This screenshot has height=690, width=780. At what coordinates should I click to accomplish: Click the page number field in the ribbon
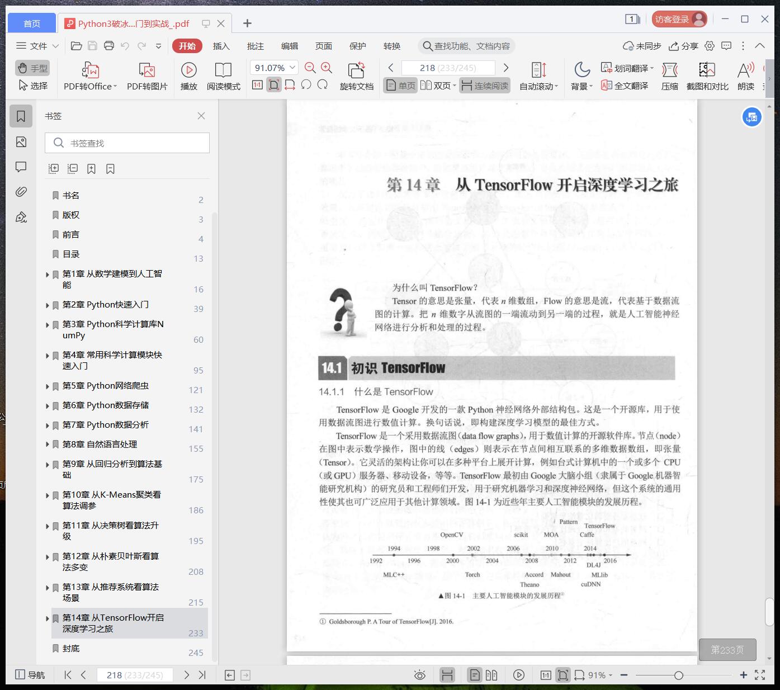coord(448,68)
